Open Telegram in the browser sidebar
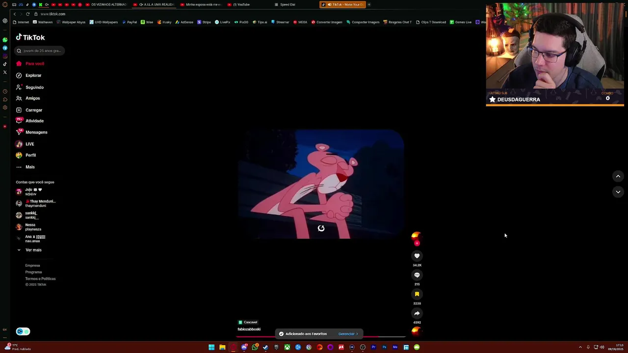Viewport: 628px width, 353px height. [x=5, y=48]
